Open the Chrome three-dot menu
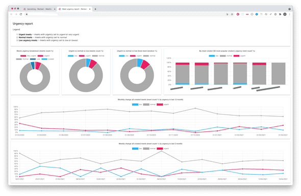Screen dimensions: 301x196 [x=289, y=14]
